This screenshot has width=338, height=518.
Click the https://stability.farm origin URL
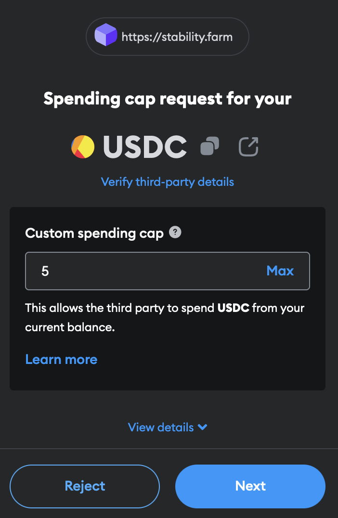[177, 37]
